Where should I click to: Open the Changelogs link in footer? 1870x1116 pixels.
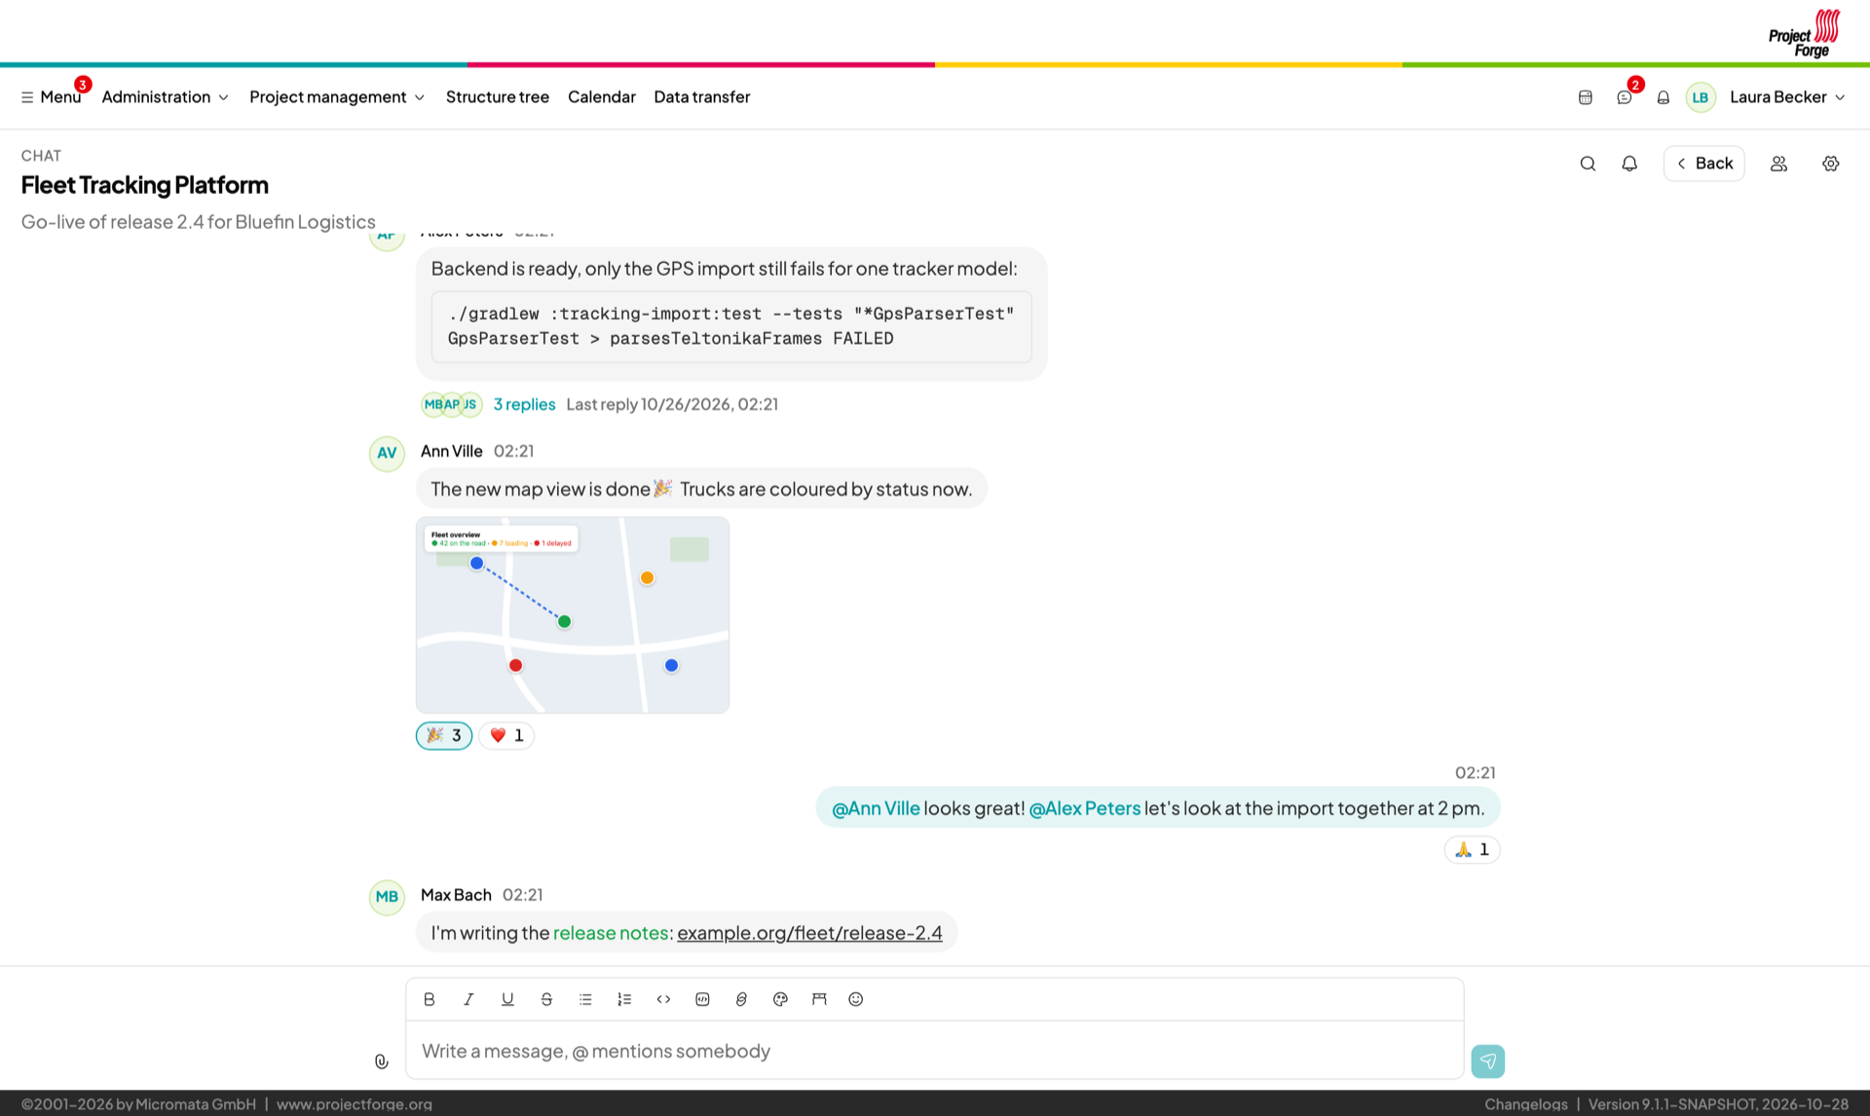1526,1104
